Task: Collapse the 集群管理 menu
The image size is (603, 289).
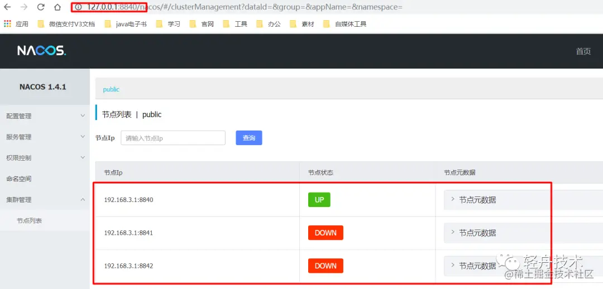Action: tap(45, 200)
